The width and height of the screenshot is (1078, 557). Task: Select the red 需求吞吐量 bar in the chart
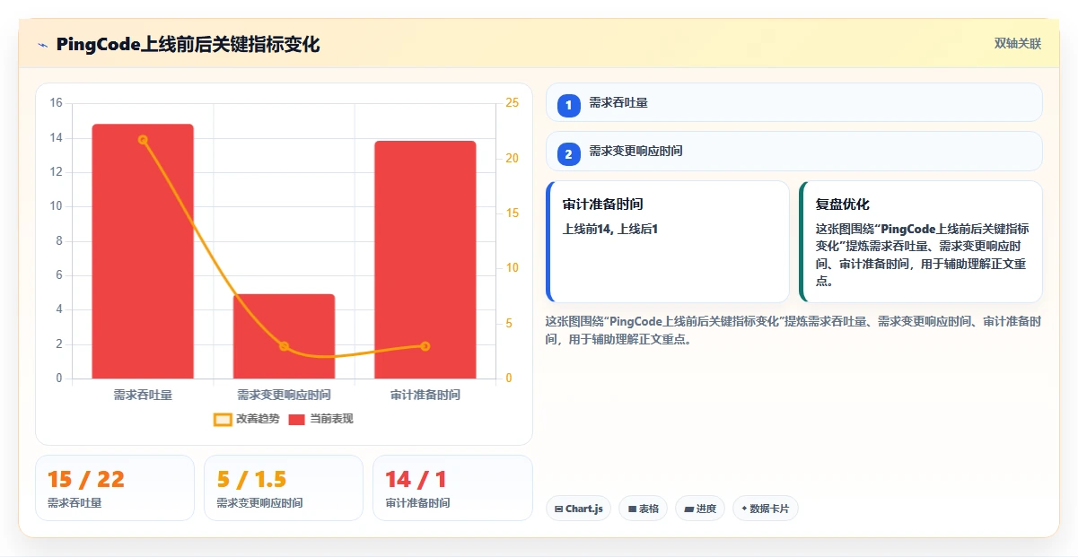(x=143, y=251)
